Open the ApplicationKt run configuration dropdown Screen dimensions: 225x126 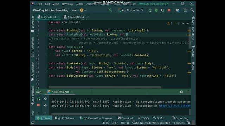click(130, 10)
